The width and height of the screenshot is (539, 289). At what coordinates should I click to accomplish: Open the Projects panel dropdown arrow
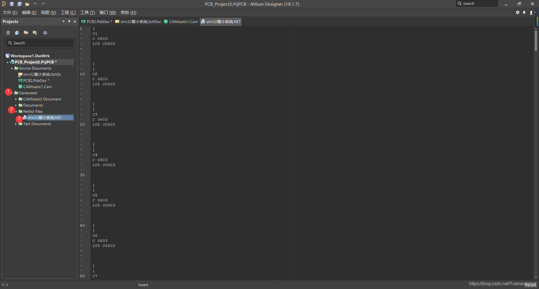point(63,22)
